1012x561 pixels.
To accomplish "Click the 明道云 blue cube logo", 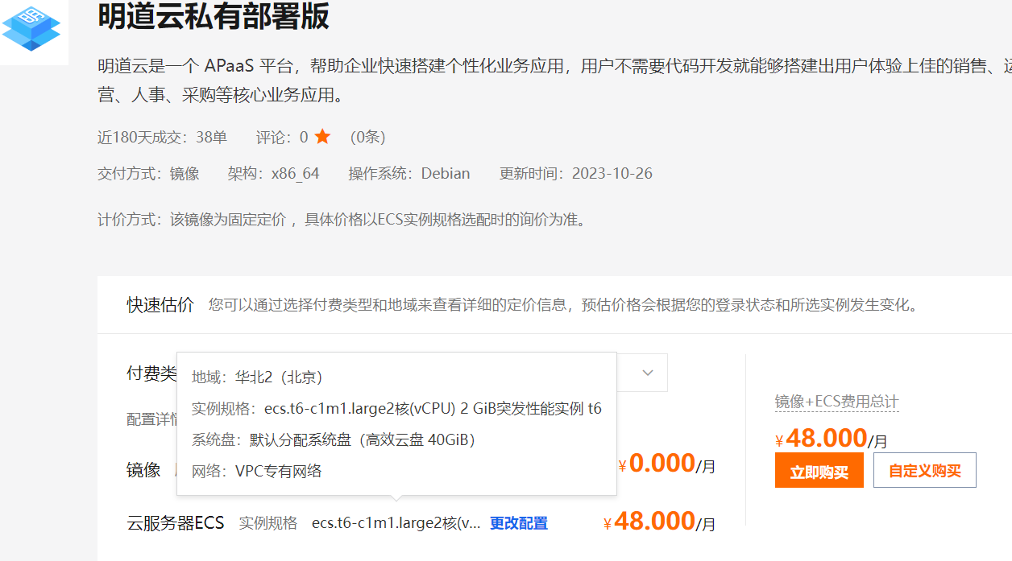I will point(31,26).
